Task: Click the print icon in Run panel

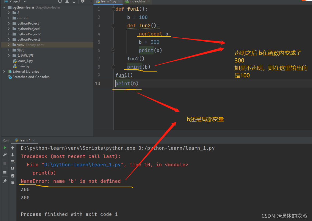Action: pyautogui.click(x=13, y=175)
